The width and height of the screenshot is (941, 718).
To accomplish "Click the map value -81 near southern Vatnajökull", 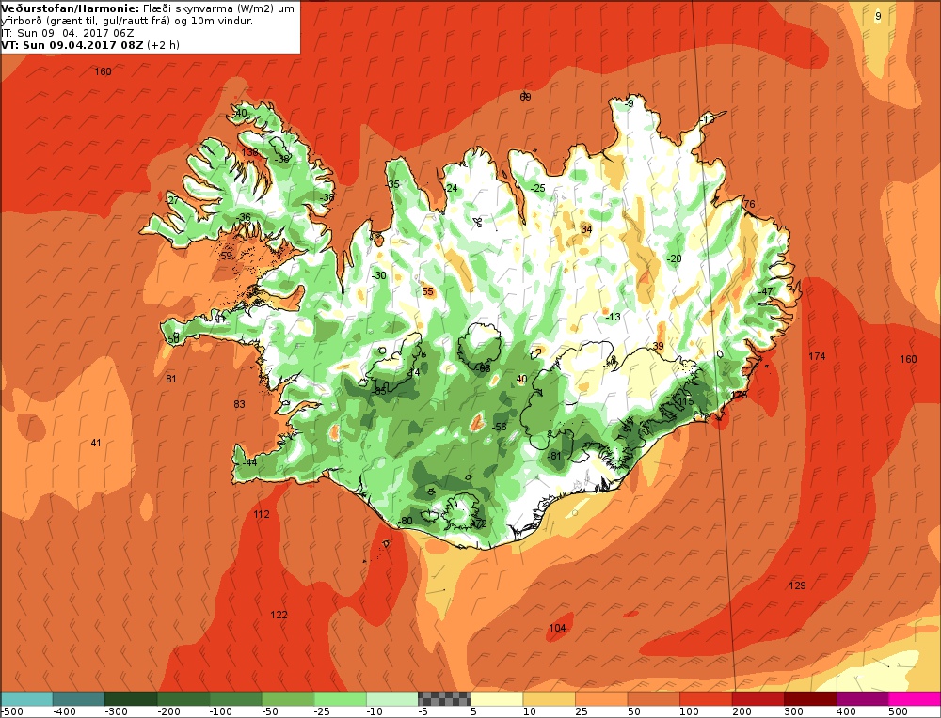I will [x=554, y=456].
